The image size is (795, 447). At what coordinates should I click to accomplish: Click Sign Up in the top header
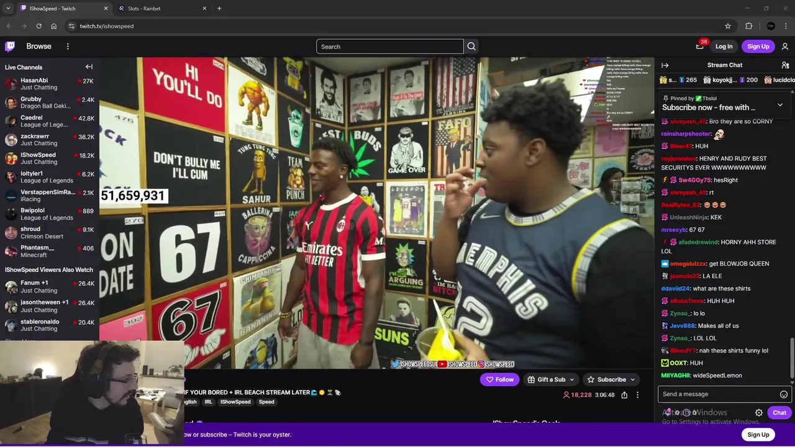click(758, 47)
